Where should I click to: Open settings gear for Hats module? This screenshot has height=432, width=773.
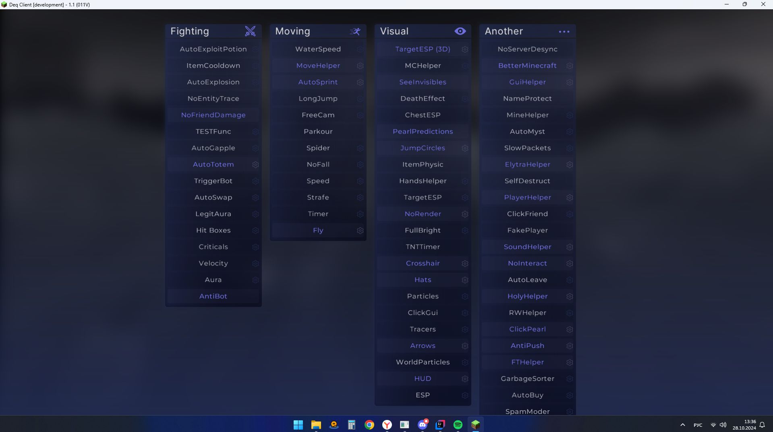465,280
